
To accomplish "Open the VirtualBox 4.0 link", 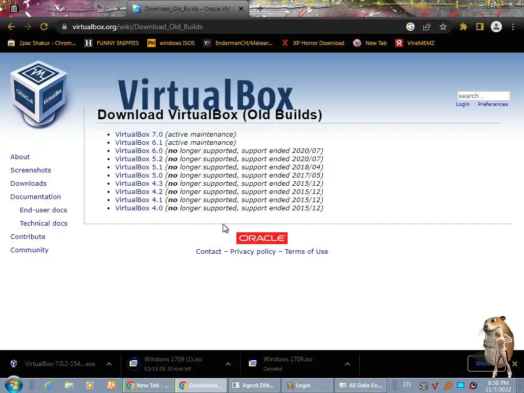I will pos(139,208).
